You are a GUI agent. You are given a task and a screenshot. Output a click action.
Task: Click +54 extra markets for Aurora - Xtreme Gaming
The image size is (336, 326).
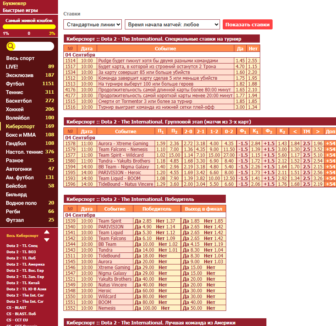point(330,144)
